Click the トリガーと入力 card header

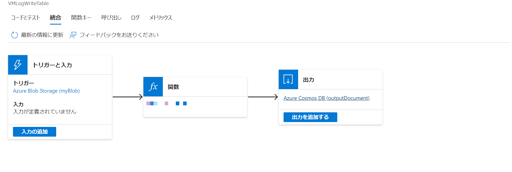click(52, 65)
